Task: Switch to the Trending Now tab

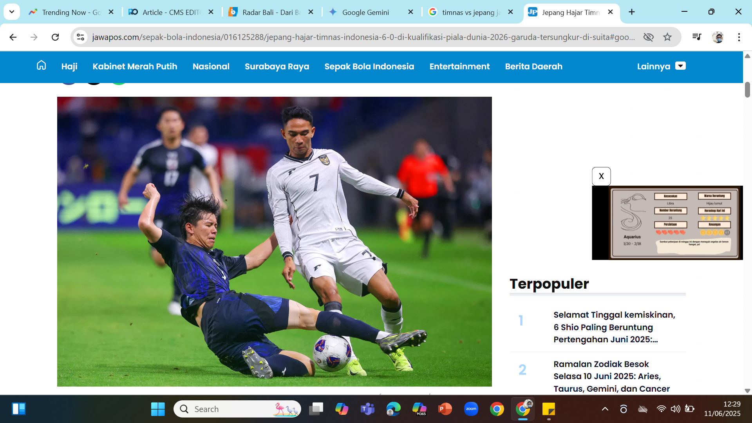Action: [70, 12]
